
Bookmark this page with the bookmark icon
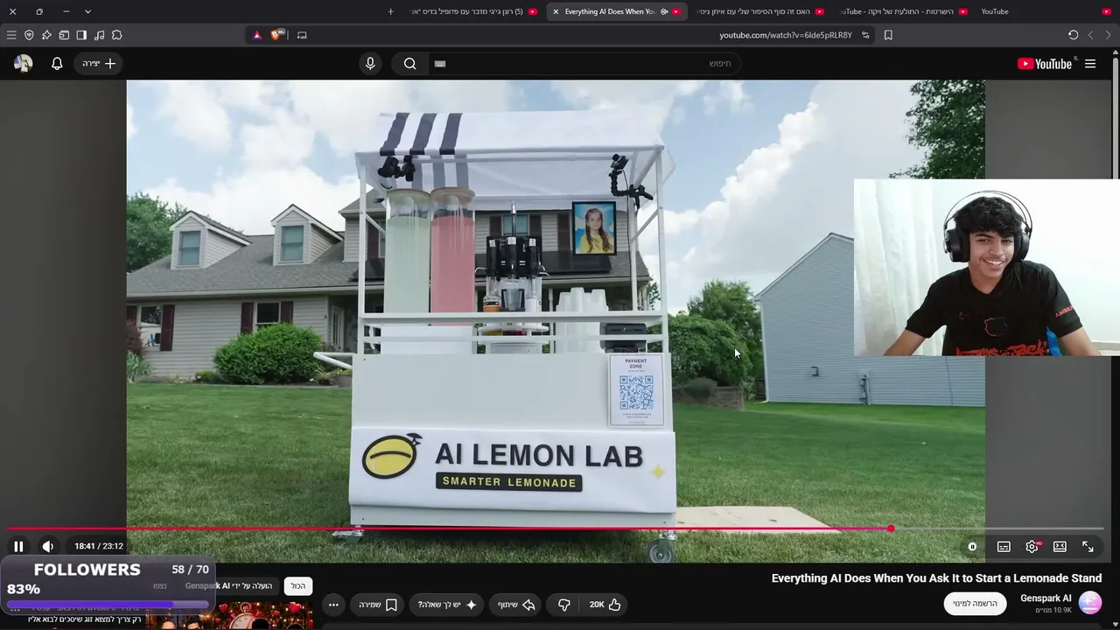888,35
